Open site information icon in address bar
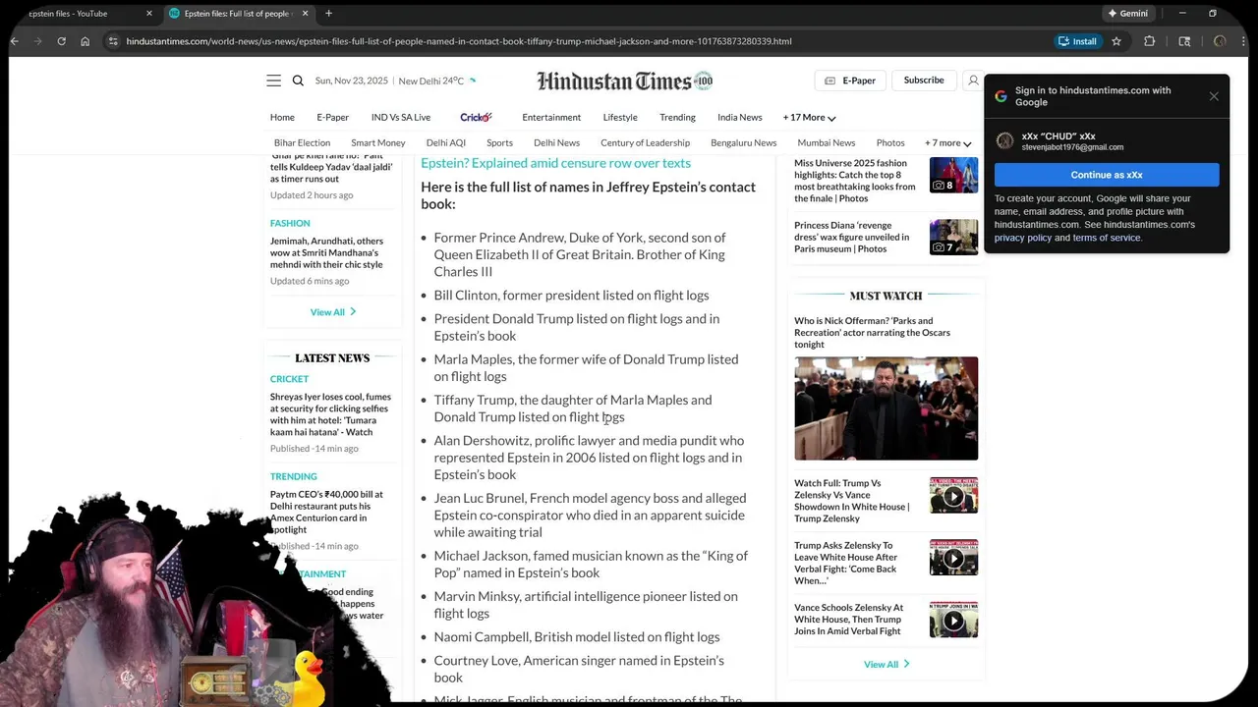 [x=113, y=41]
